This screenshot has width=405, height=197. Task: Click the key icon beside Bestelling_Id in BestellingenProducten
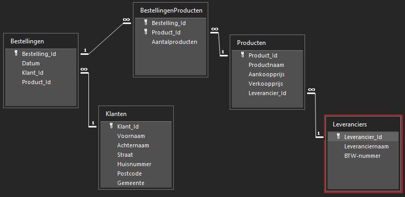point(145,22)
